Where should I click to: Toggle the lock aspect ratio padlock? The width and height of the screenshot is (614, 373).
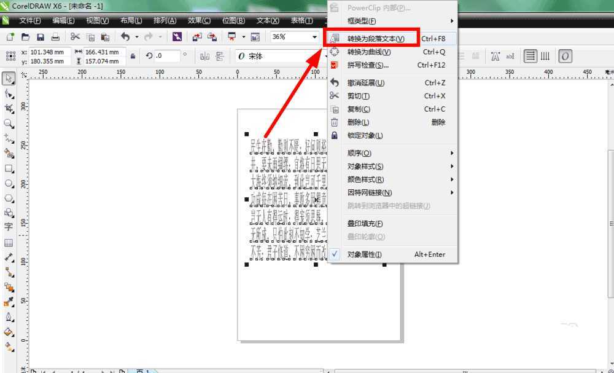click(133, 55)
